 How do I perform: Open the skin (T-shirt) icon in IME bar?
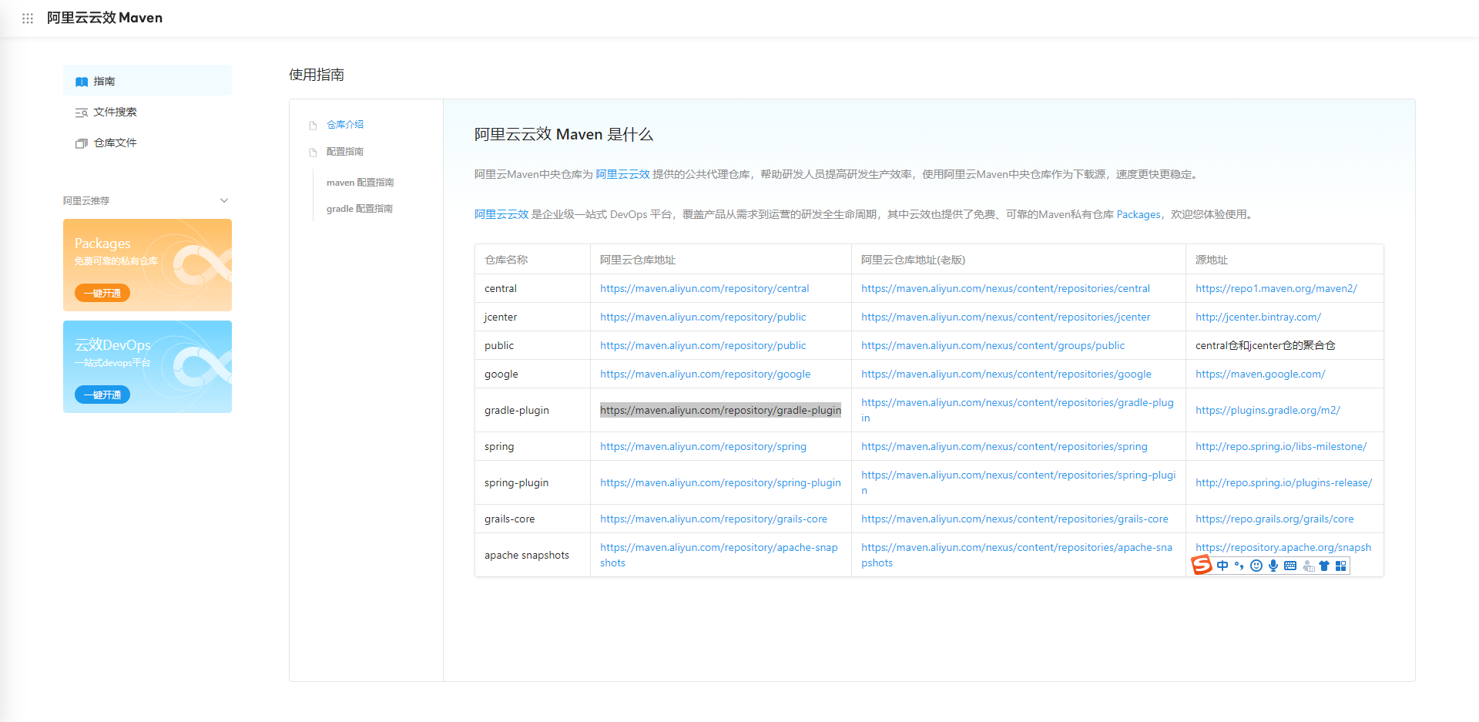coord(1324,566)
